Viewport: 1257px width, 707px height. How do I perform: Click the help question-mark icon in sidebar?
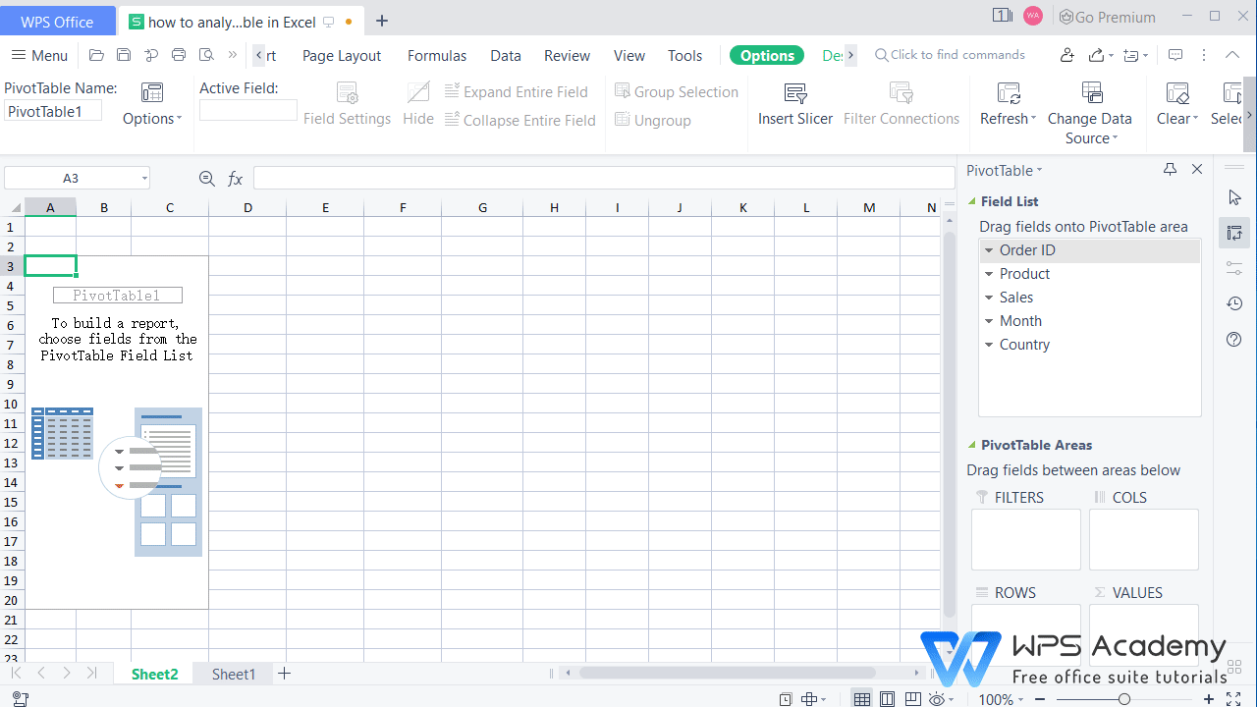[x=1234, y=339]
